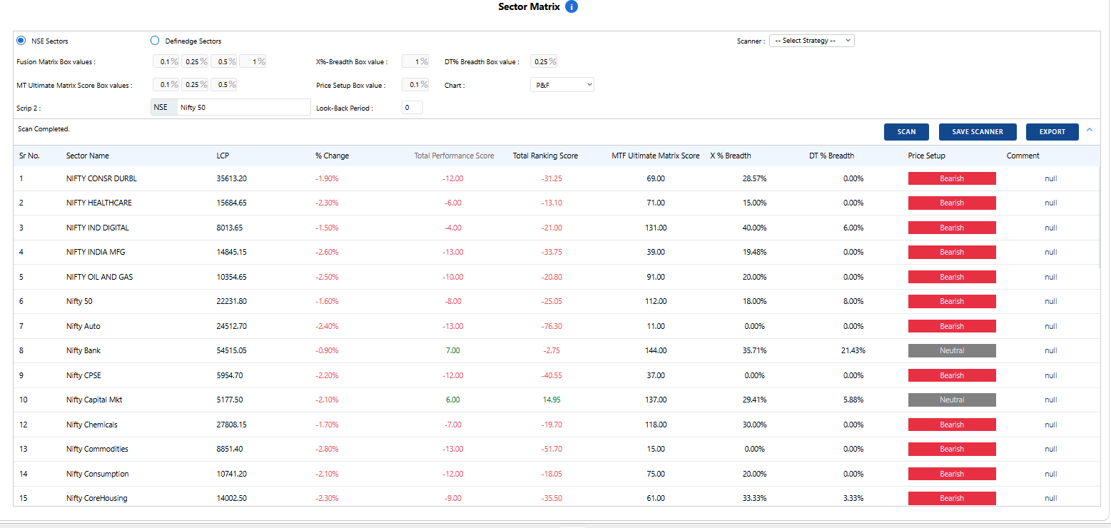Sort by % Change column header
The image size is (1111, 528).
[x=332, y=156]
